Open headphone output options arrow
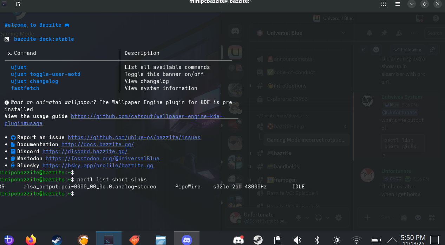The width and height of the screenshot is (445, 245). 327,218
